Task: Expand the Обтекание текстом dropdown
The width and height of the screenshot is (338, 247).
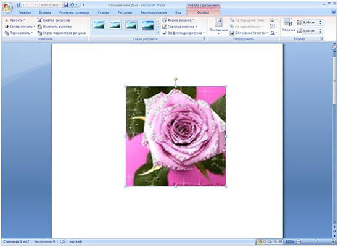Action: click(x=249, y=33)
